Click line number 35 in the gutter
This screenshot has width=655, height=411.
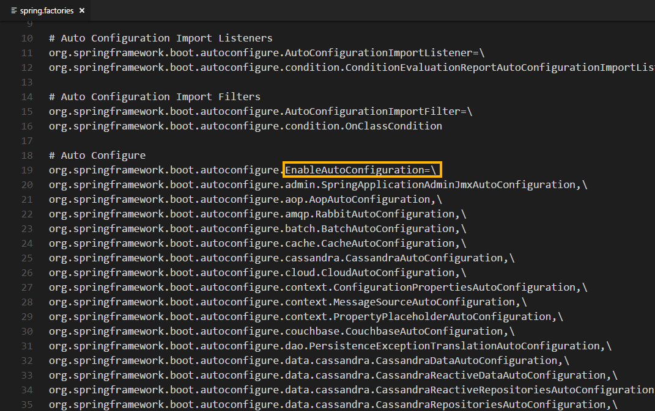point(27,404)
